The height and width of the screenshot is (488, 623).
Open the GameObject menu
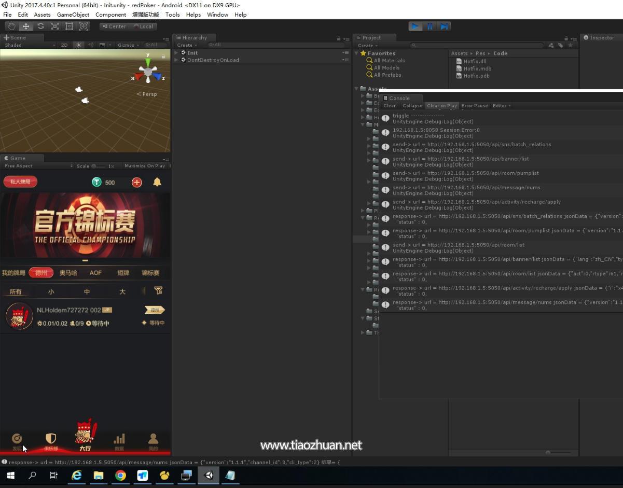[x=73, y=15]
